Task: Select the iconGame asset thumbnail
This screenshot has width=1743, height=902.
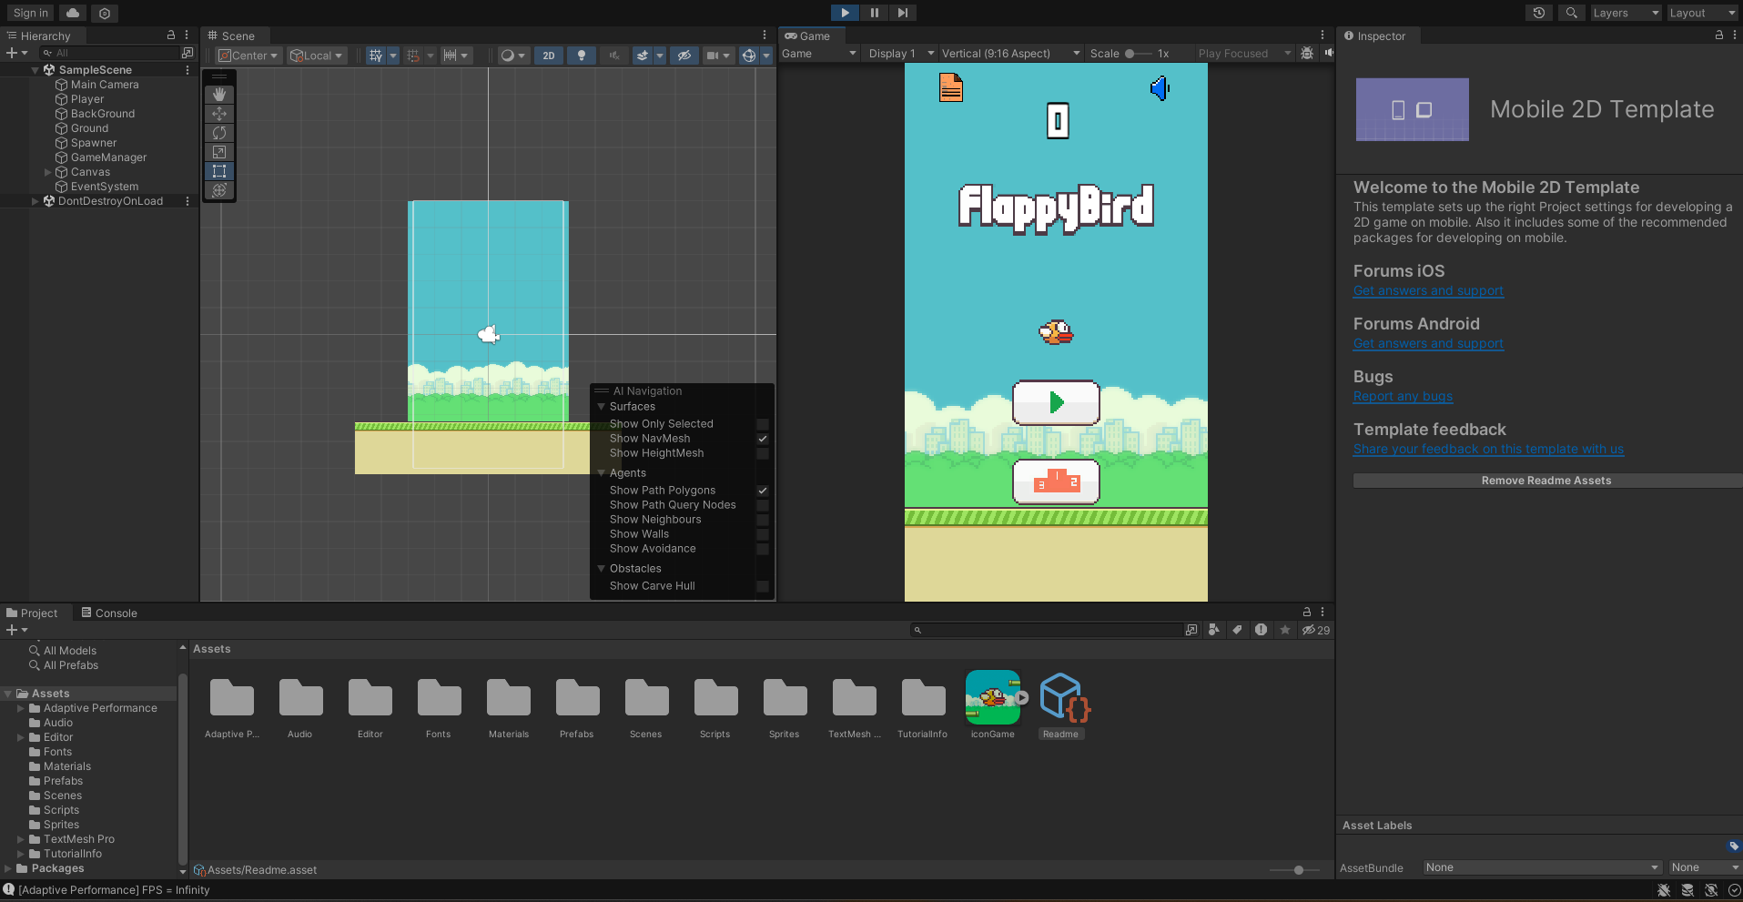Action: [991, 698]
